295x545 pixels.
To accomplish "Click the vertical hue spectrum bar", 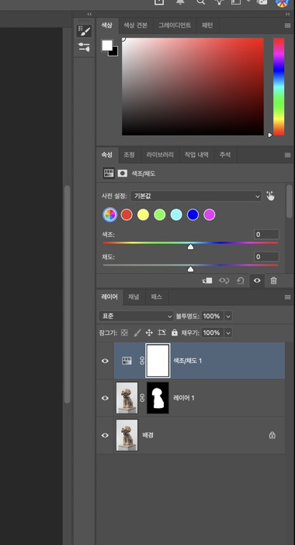I will point(279,86).
